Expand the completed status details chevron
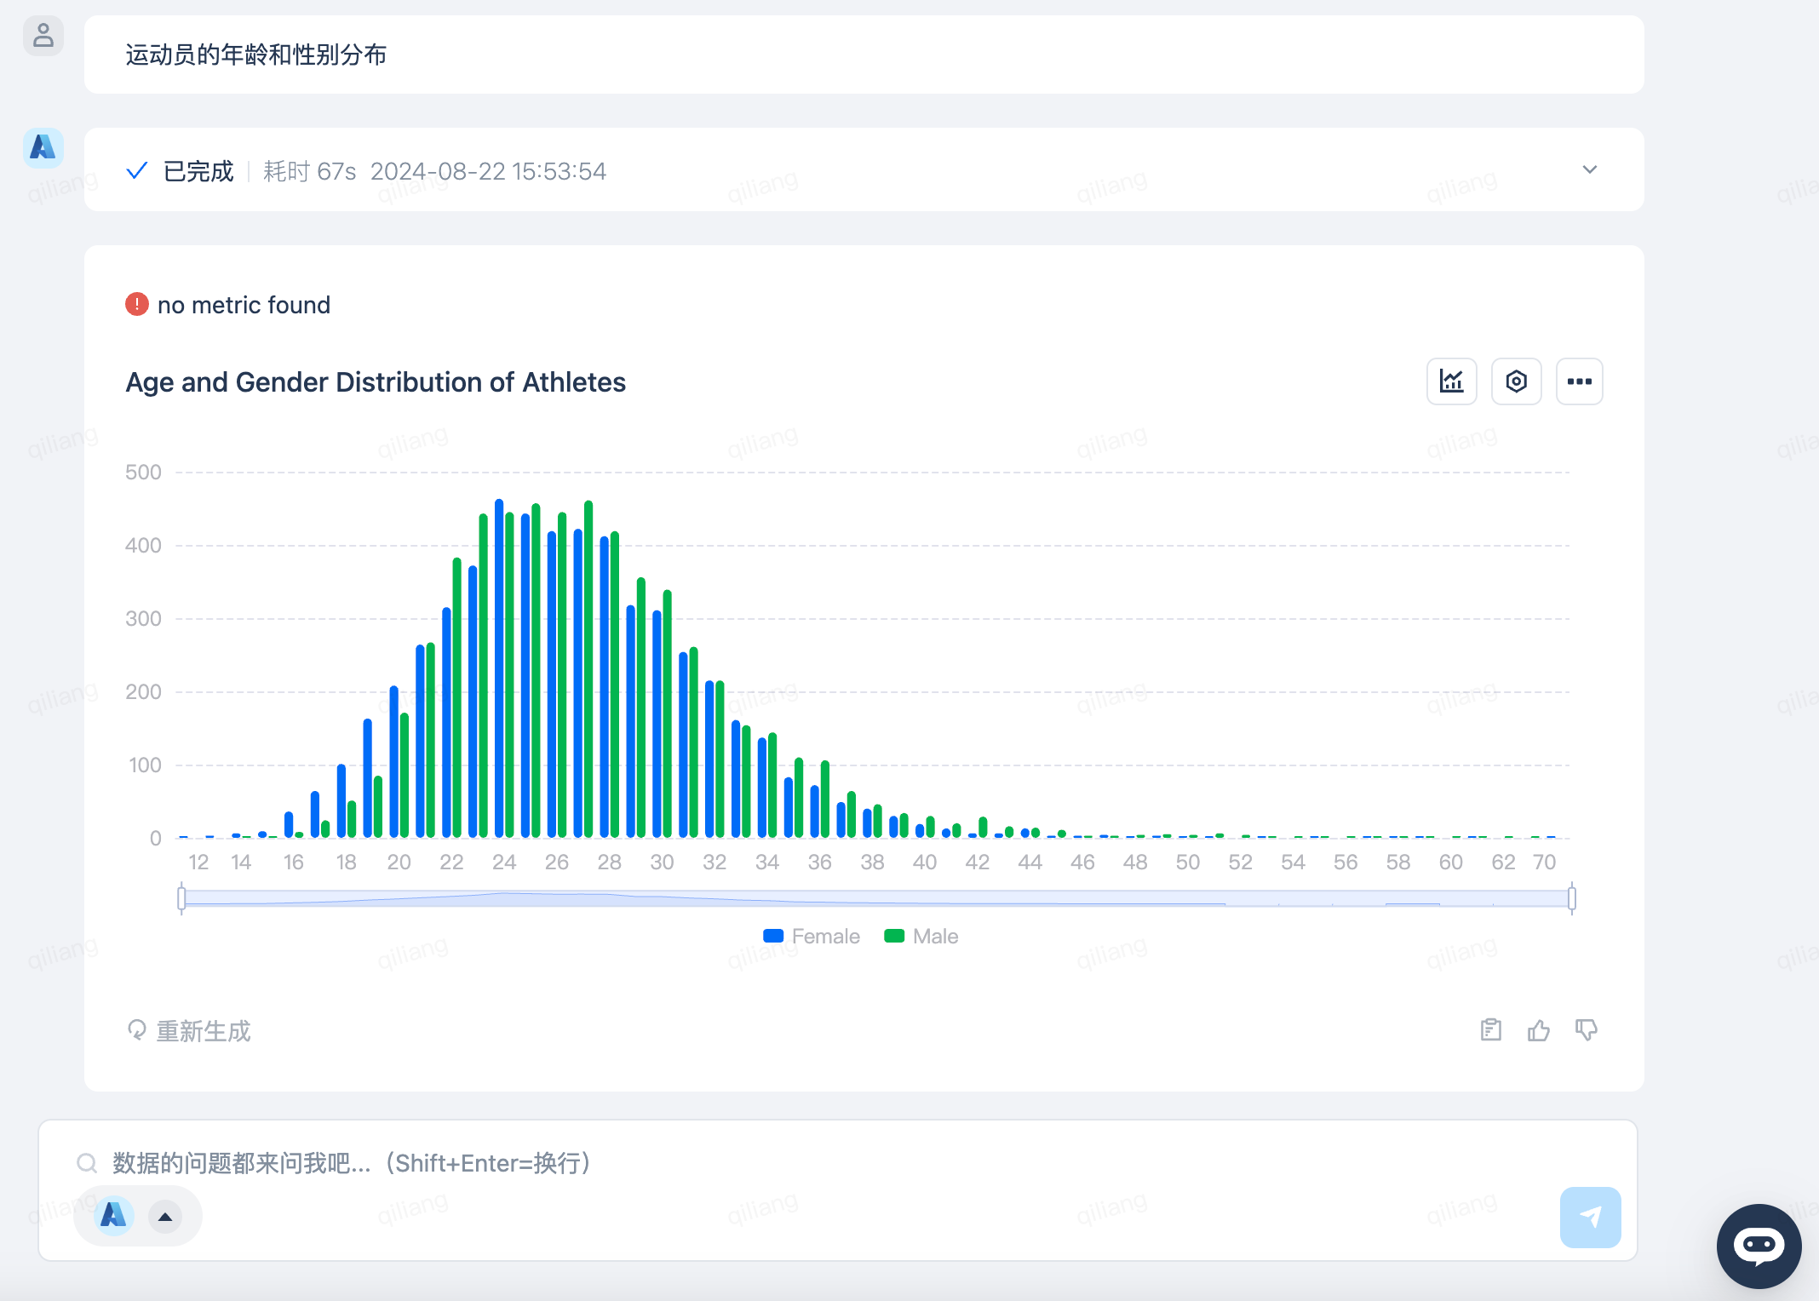1819x1301 pixels. [x=1589, y=170]
